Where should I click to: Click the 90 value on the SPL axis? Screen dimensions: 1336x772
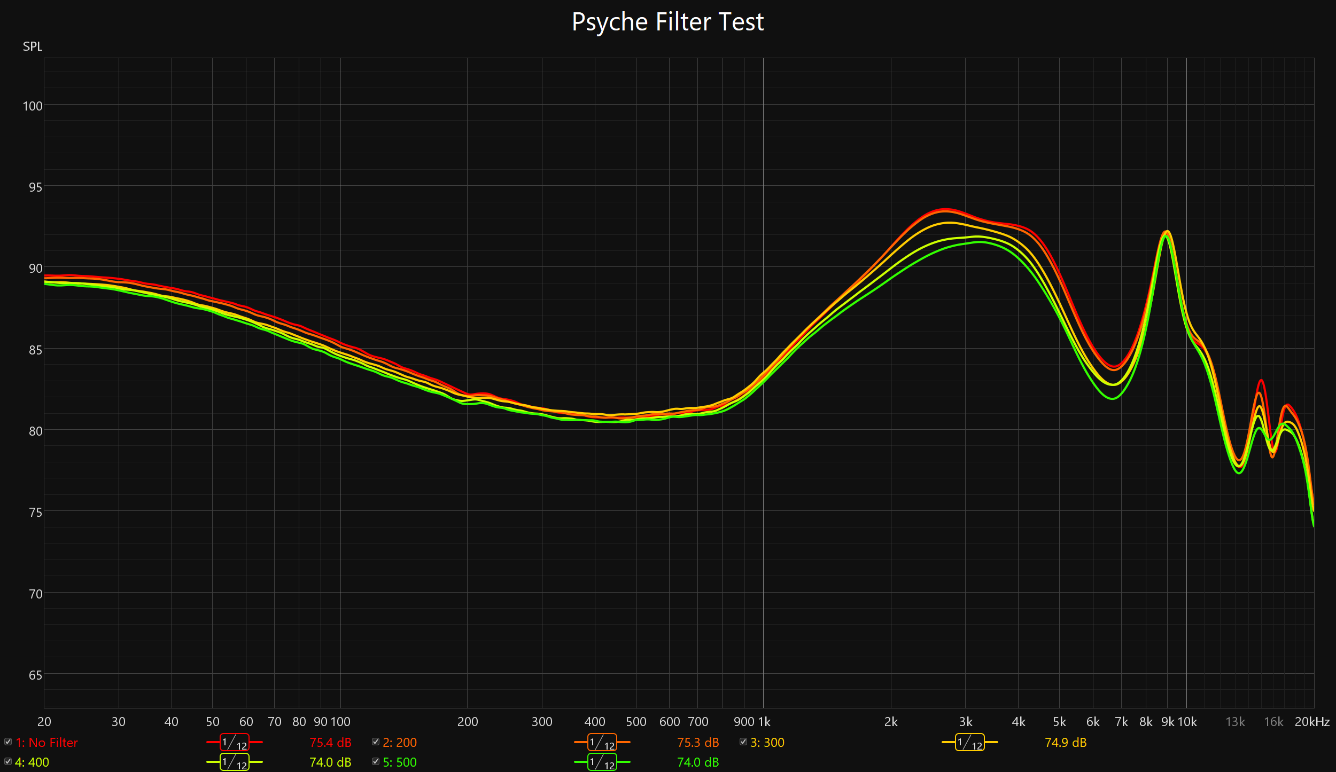(36, 269)
